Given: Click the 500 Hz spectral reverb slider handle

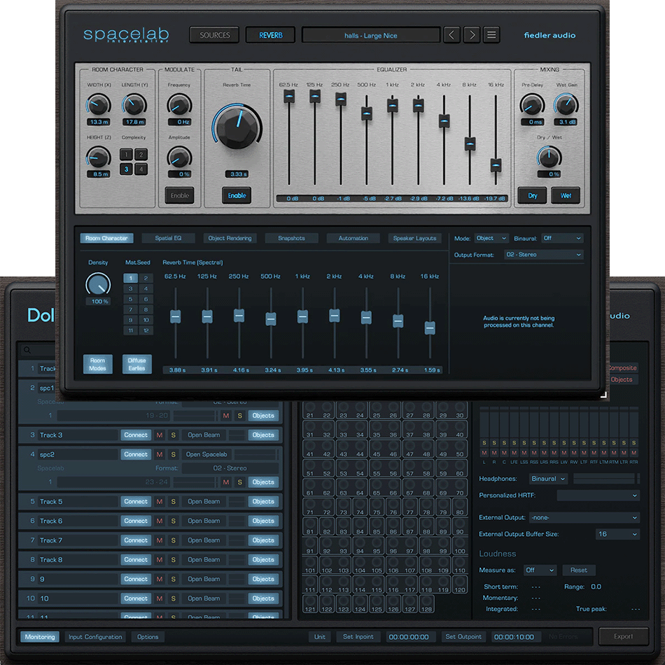Looking at the screenshot, I should tap(271, 318).
